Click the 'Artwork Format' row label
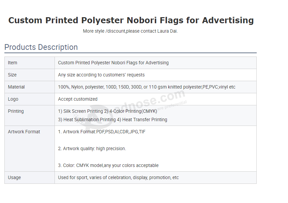 (24, 132)
